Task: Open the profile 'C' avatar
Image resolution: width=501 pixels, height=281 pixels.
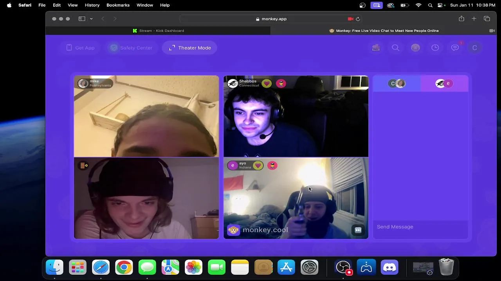Action: point(475,48)
